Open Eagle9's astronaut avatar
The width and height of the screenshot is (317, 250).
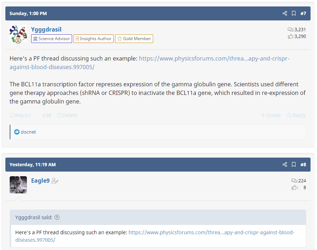point(18,185)
